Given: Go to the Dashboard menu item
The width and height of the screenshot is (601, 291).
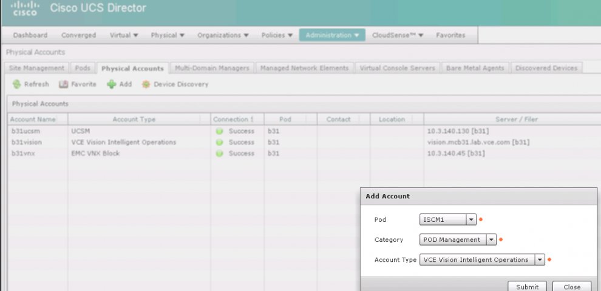Looking at the screenshot, I should 30,35.
